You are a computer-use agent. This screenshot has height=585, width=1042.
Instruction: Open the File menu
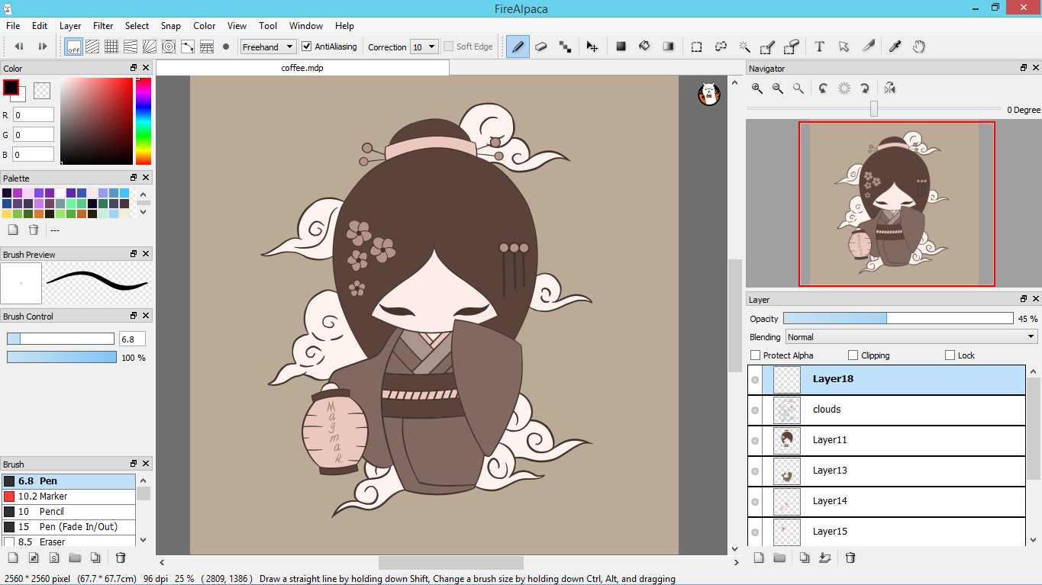coord(13,25)
